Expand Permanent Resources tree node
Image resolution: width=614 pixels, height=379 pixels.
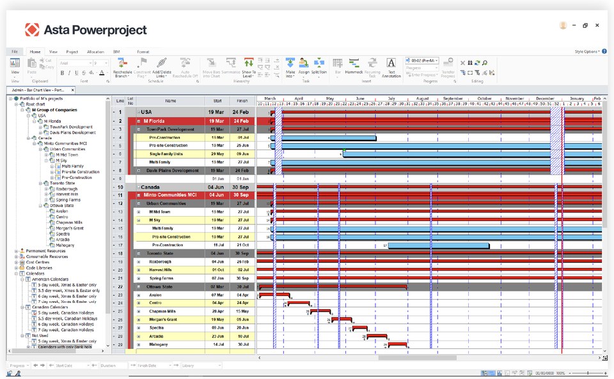coord(17,251)
